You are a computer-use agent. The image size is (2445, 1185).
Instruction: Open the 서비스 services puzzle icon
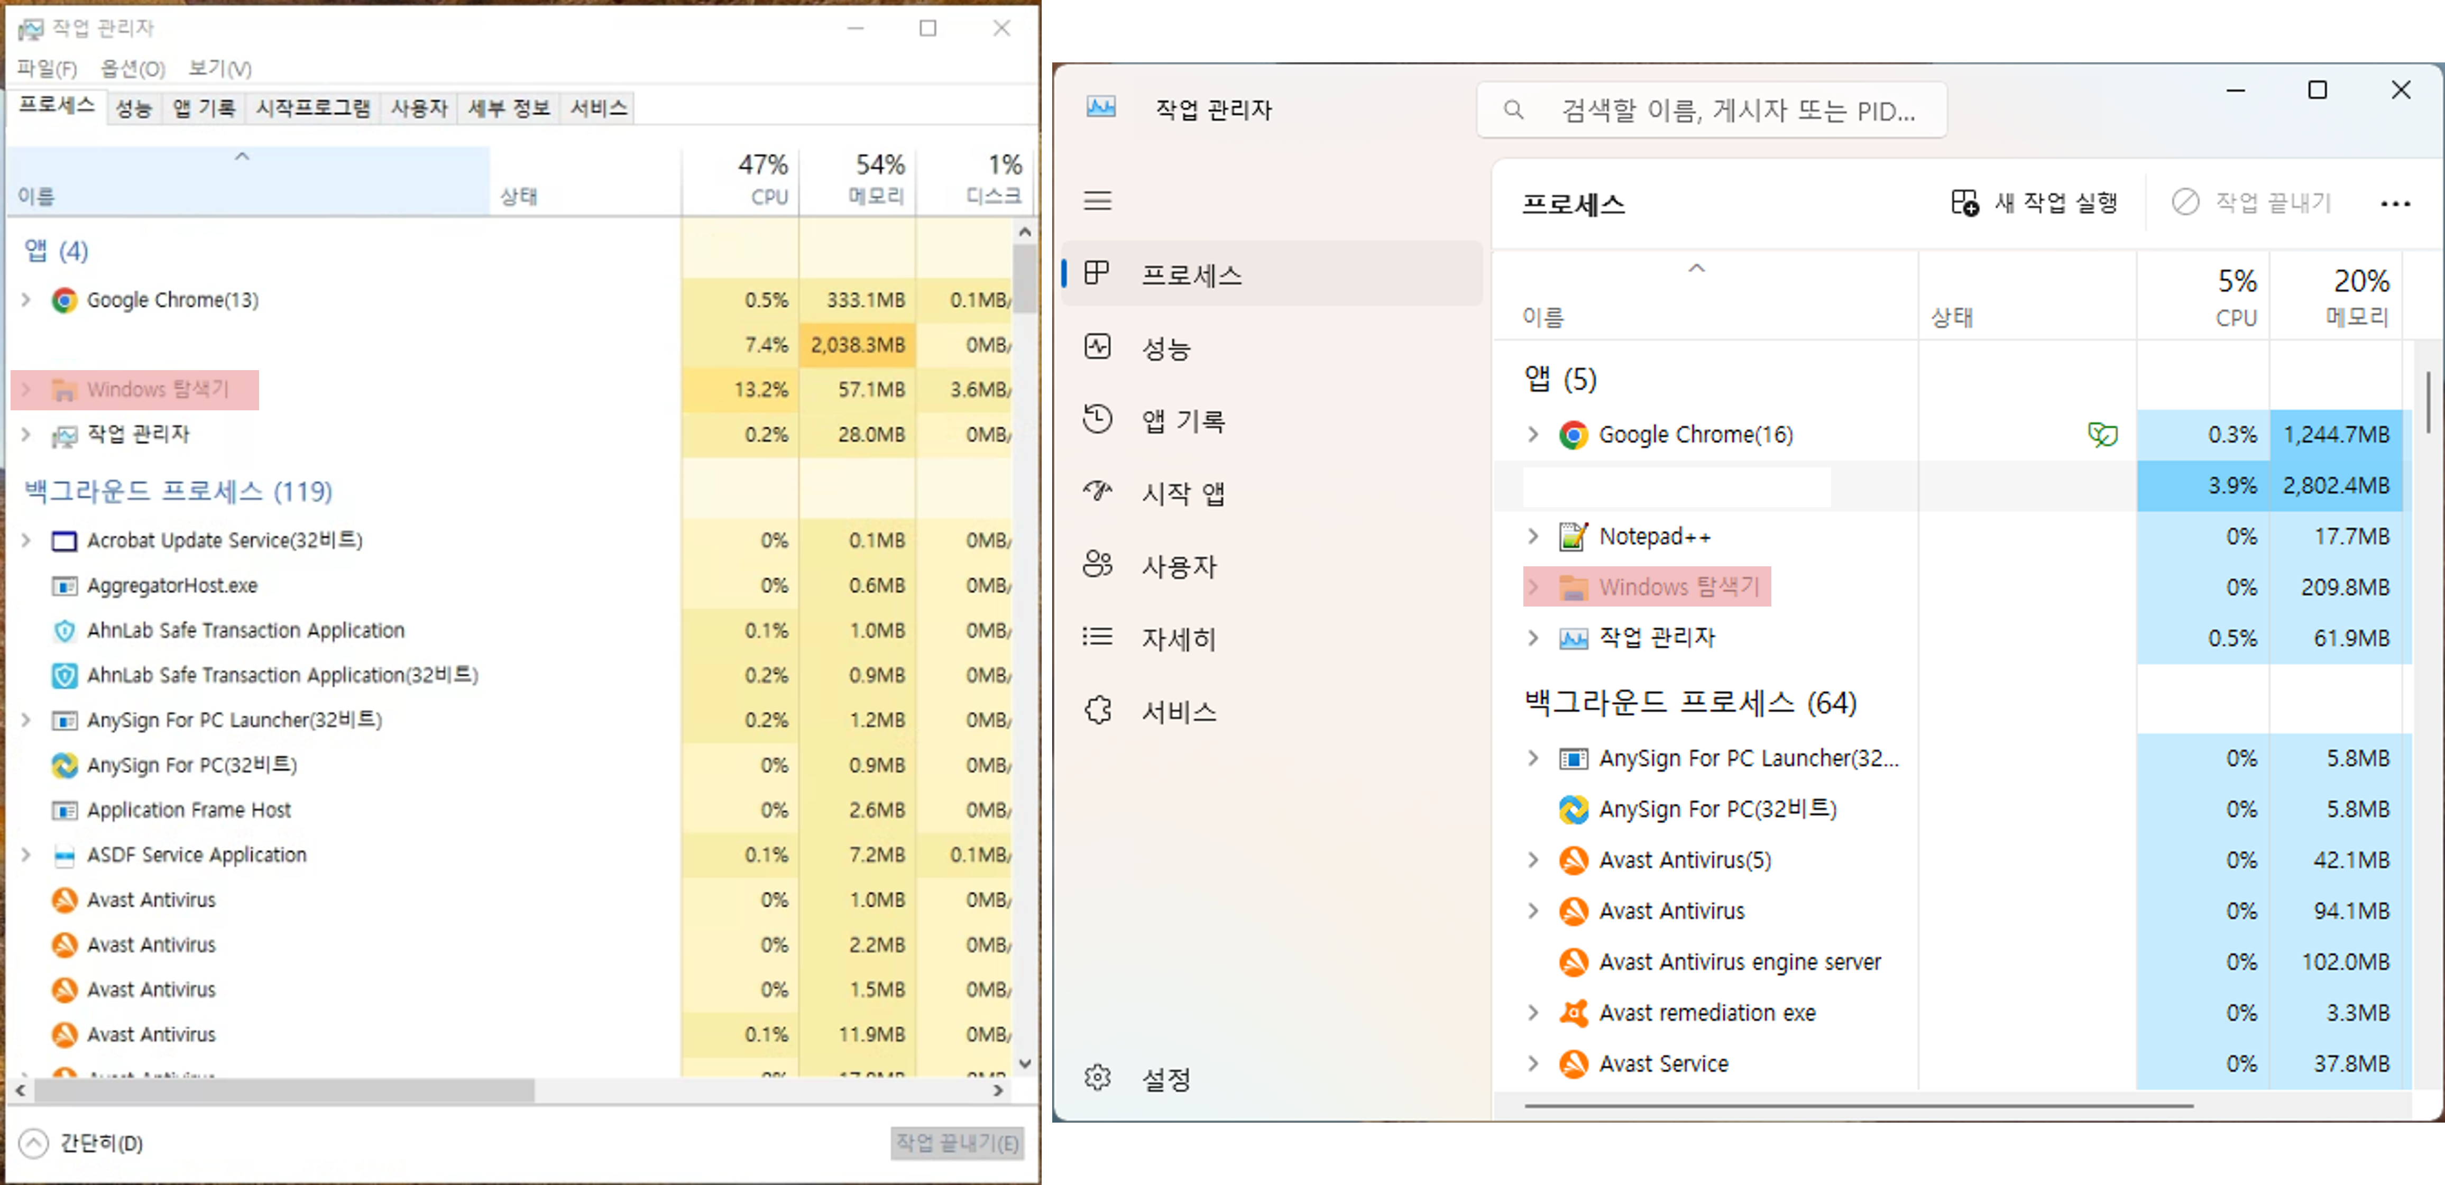[x=1097, y=710]
